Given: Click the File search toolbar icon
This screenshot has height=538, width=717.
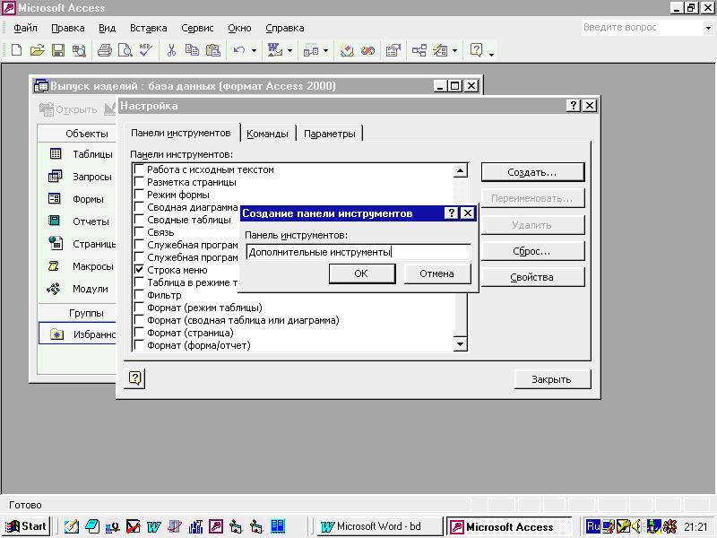Looking at the screenshot, I should pyautogui.click(x=79, y=50).
